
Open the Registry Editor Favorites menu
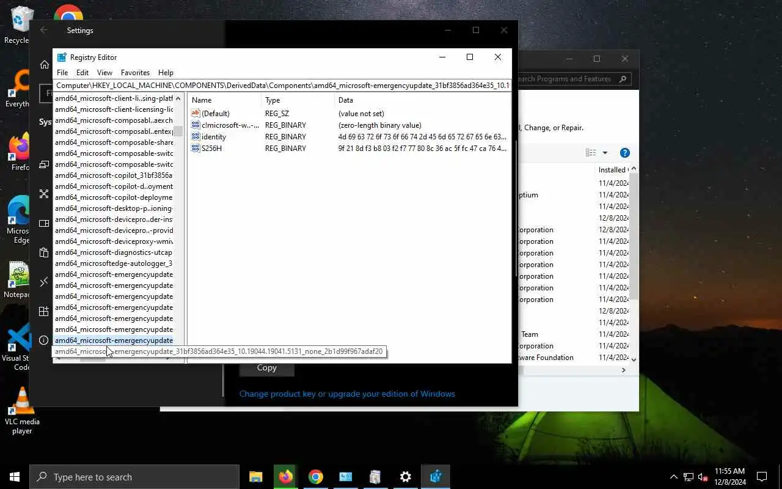tap(135, 72)
